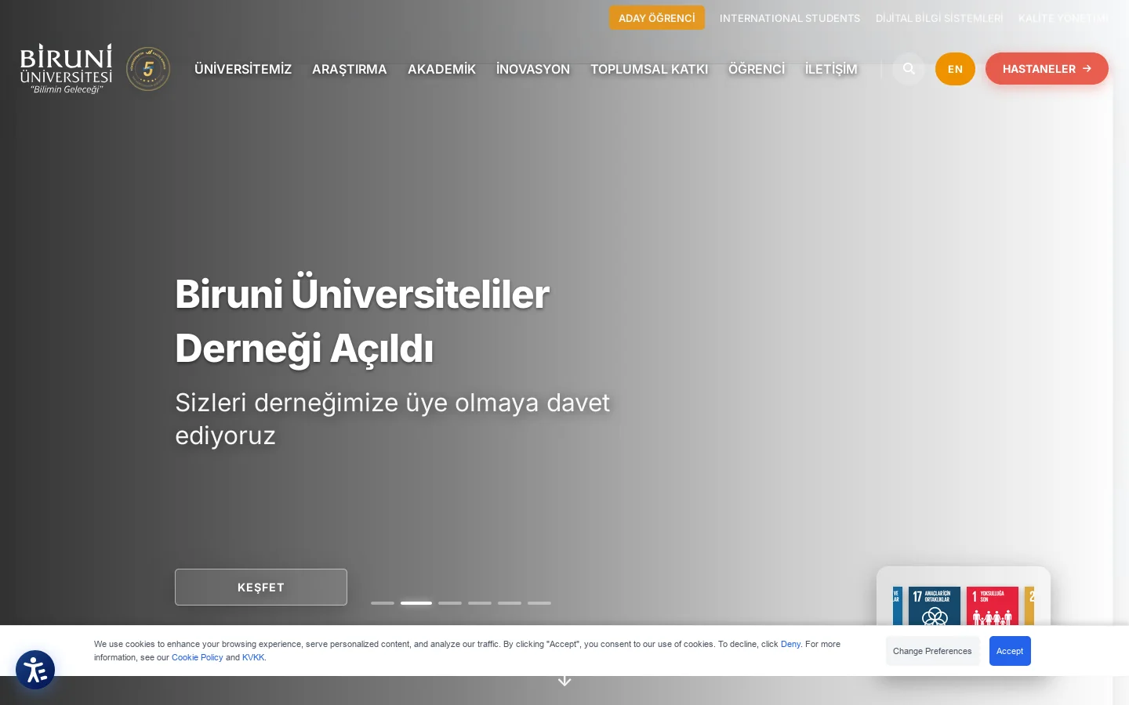Open KALİTE YÖNETİMİ link
The width and height of the screenshot is (1129, 705).
point(1063,18)
